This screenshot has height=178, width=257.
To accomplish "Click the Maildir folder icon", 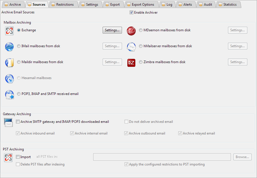I will (x=9, y=62).
